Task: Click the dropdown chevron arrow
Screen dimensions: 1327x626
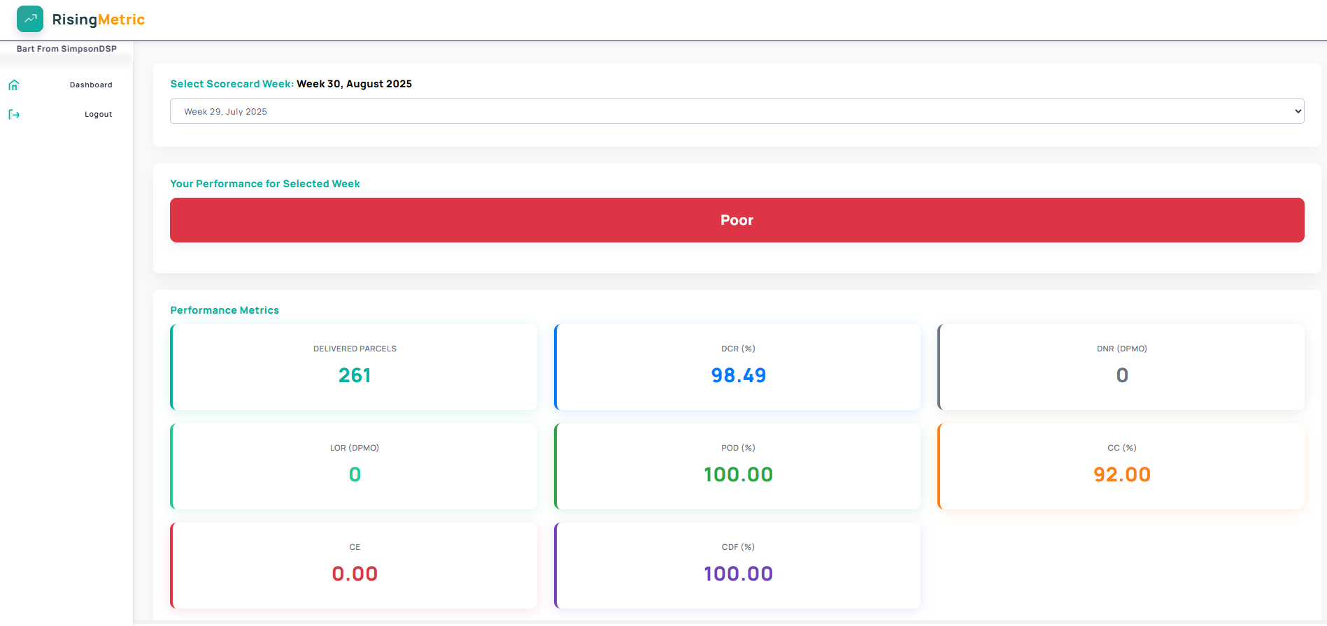Action: point(1298,111)
